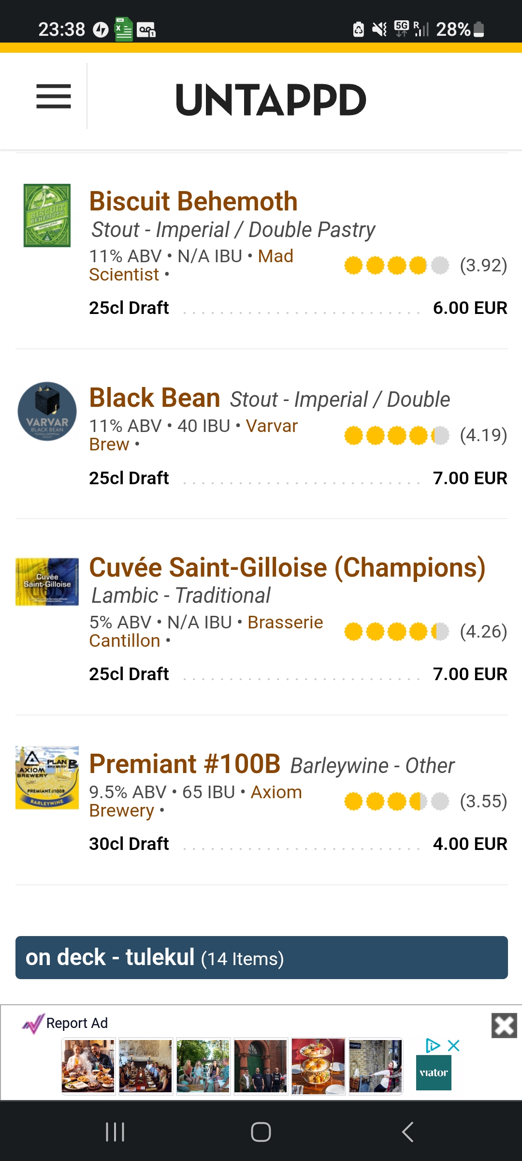Open the Black Bean beer page
The width and height of the screenshot is (522, 1161).
click(155, 398)
